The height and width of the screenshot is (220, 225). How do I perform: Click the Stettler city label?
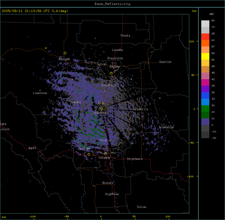(x=165, y=62)
